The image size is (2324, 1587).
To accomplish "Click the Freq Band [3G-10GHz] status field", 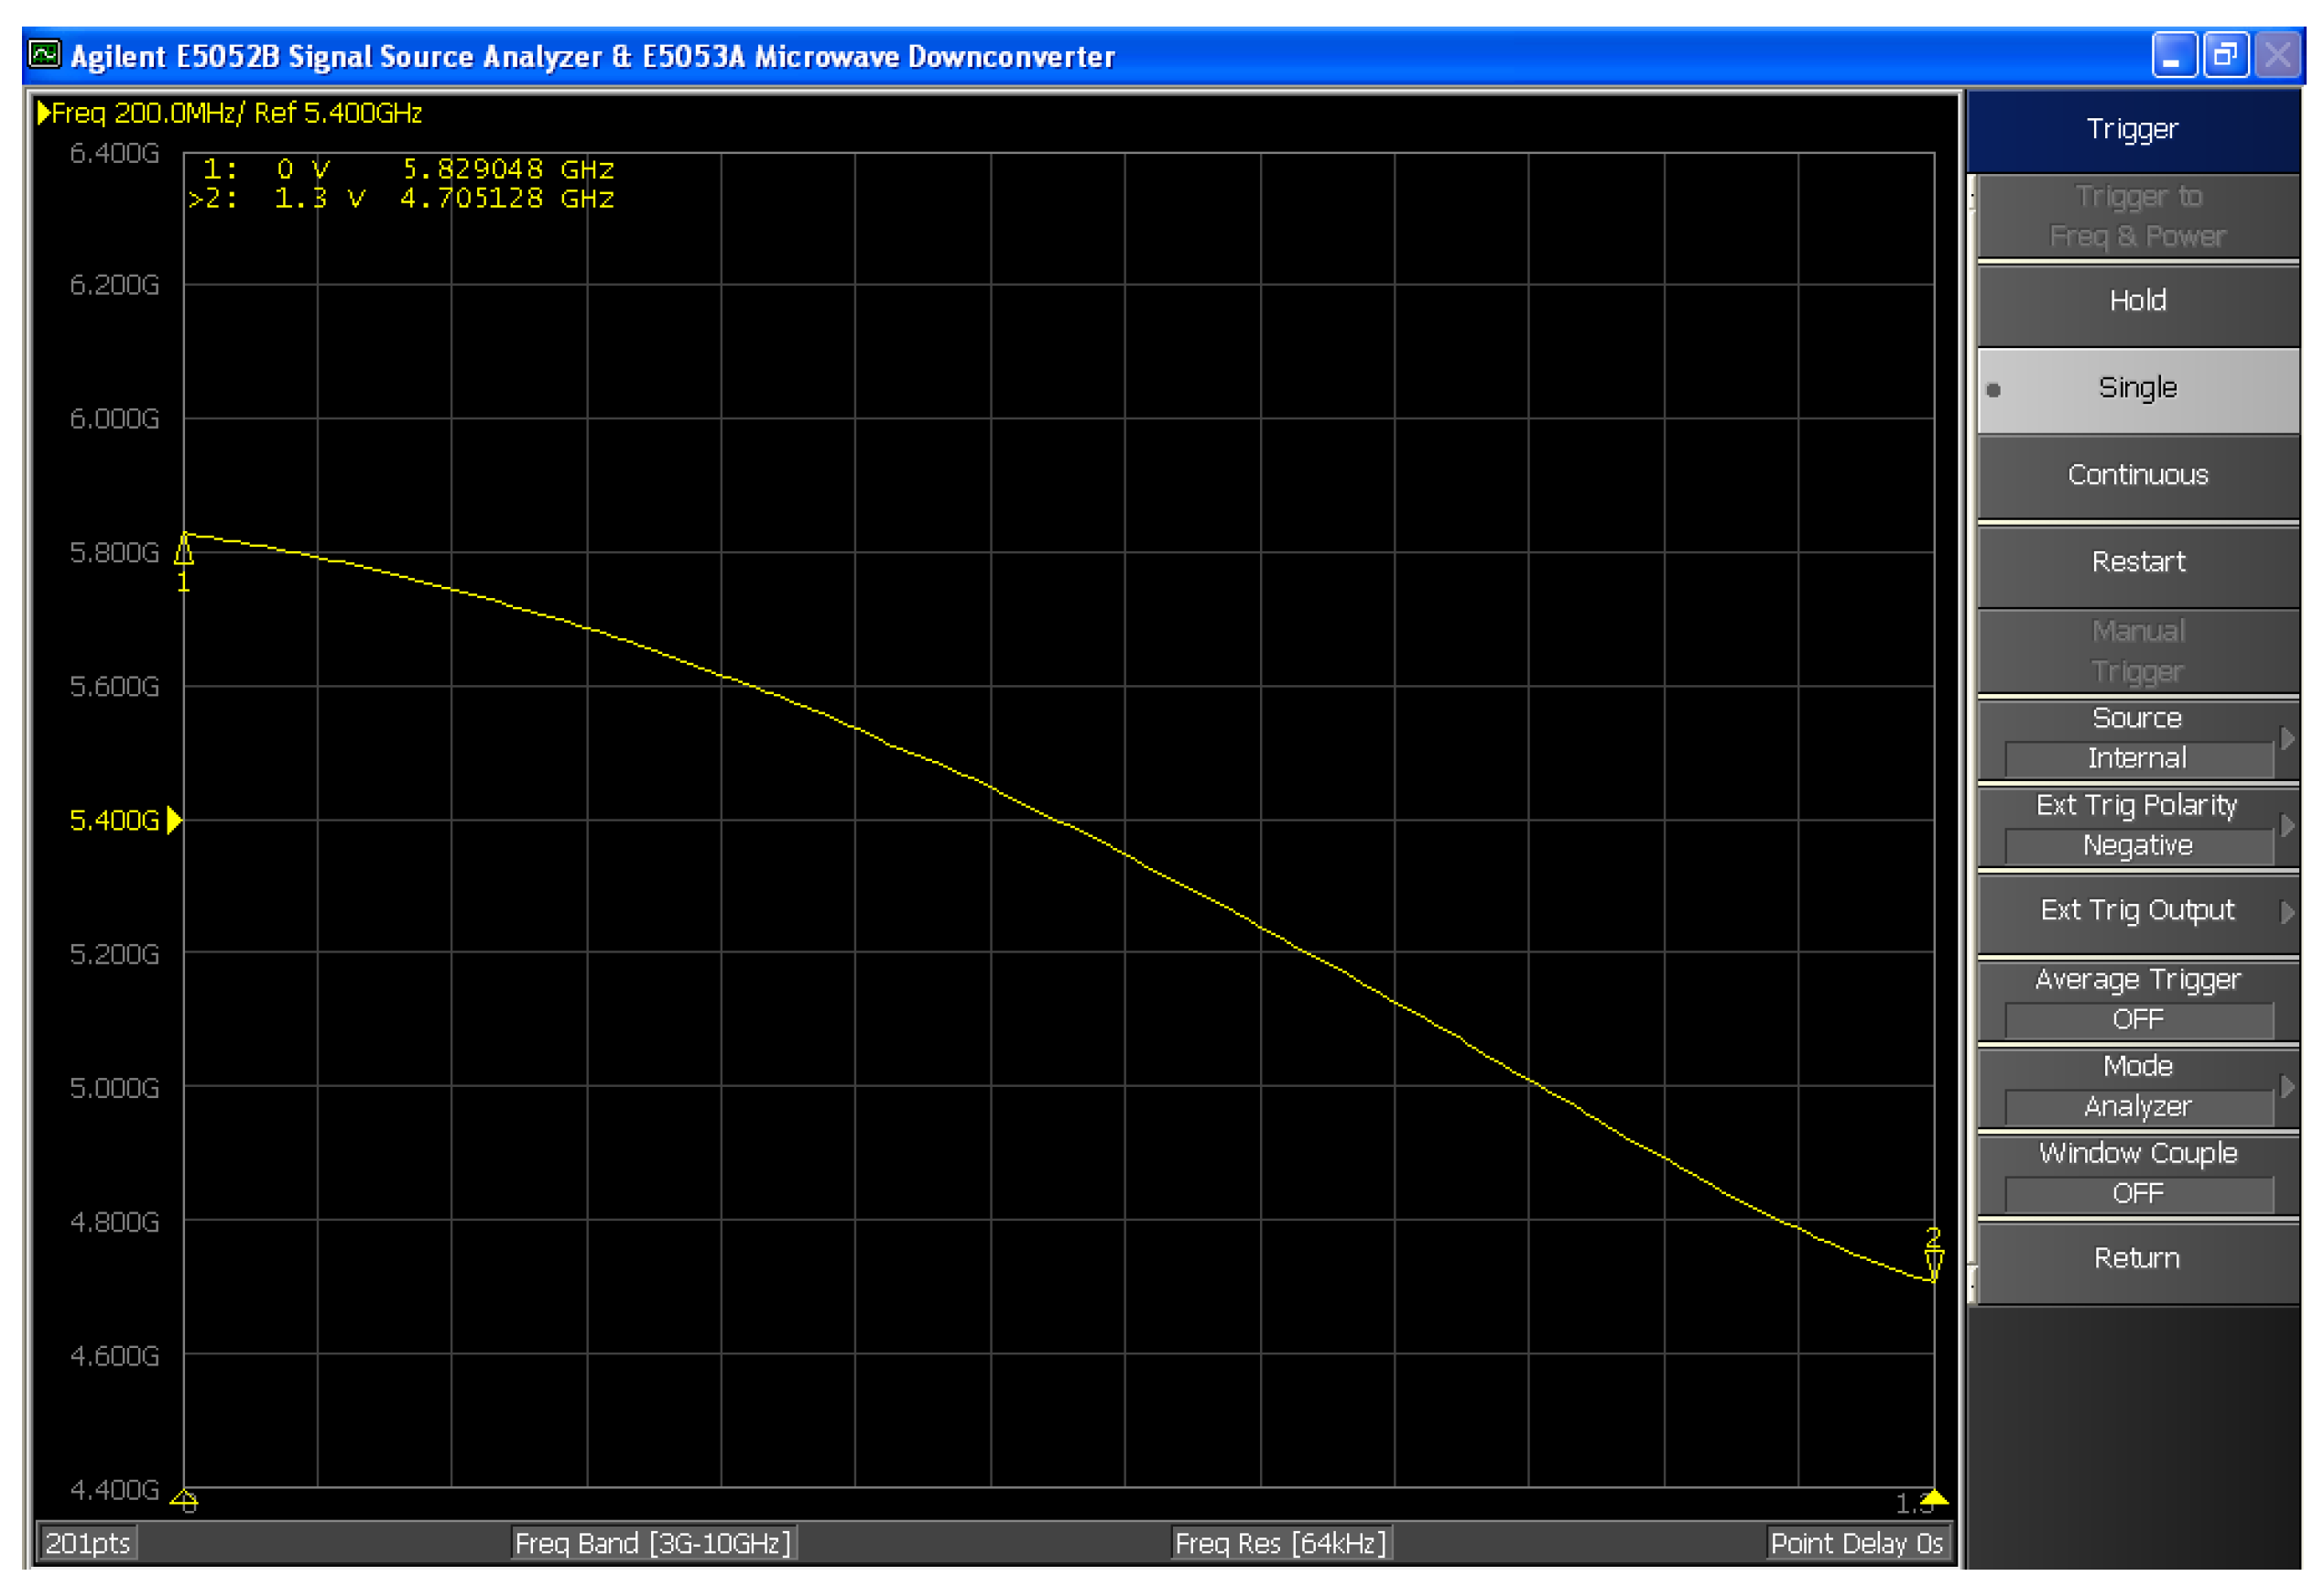I will pos(652,1543).
